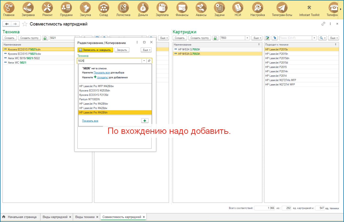Select the Совместимость картриджей tab
Image resolution: width=344 pixels, height=222 pixels.
[x=122, y=217]
